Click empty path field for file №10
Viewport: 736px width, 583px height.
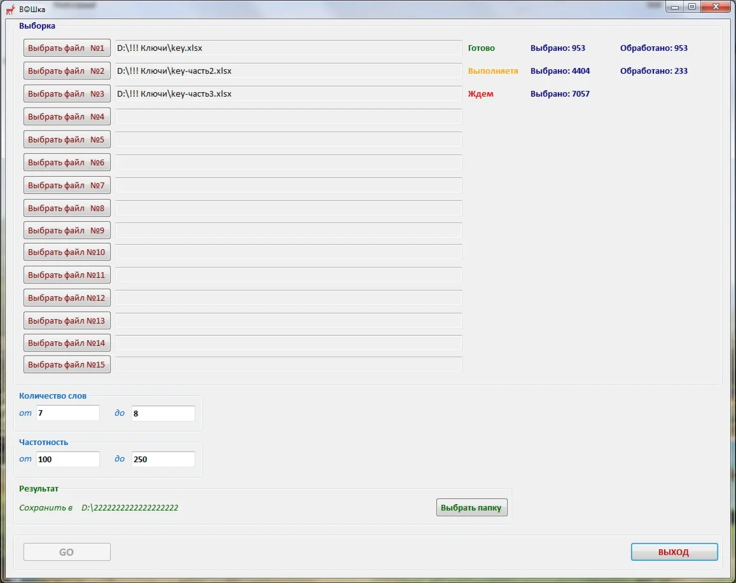pos(289,252)
